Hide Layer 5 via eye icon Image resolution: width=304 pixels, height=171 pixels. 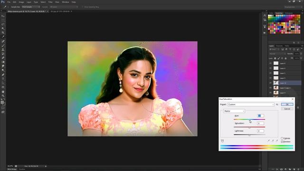click(x=270, y=73)
